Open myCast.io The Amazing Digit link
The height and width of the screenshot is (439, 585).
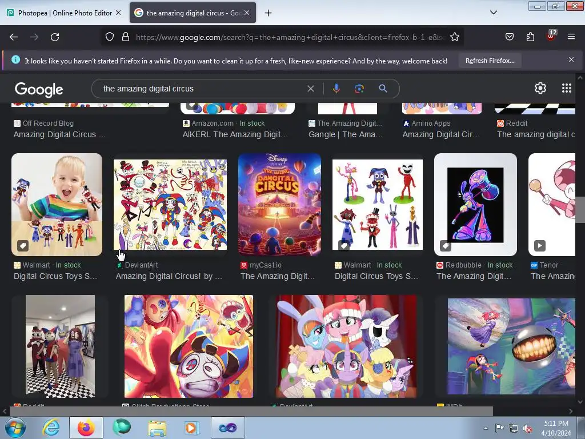coord(278,276)
